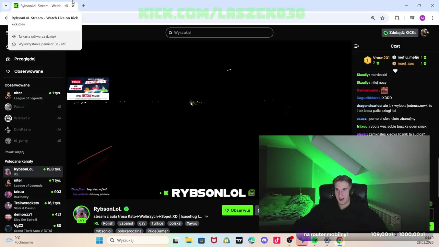Image resolution: width=439 pixels, height=247 pixels.
Task: Click the Obserwuj follow button
Action: pos(237,210)
